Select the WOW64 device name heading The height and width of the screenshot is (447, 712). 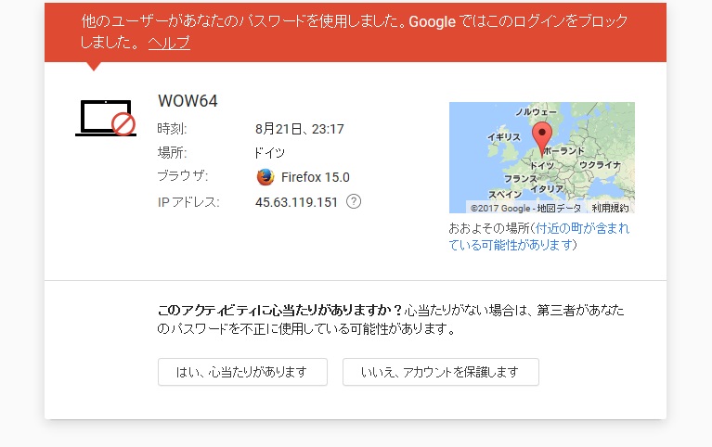coord(188,101)
